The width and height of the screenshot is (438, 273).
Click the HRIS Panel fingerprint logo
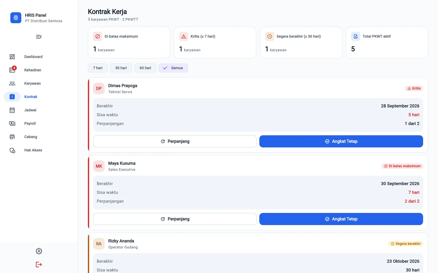[x=16, y=18]
